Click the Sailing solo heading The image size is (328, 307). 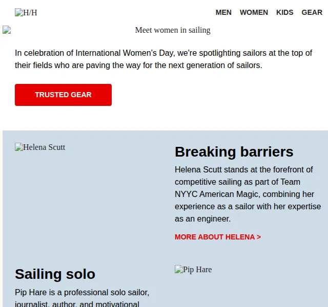(x=55, y=274)
